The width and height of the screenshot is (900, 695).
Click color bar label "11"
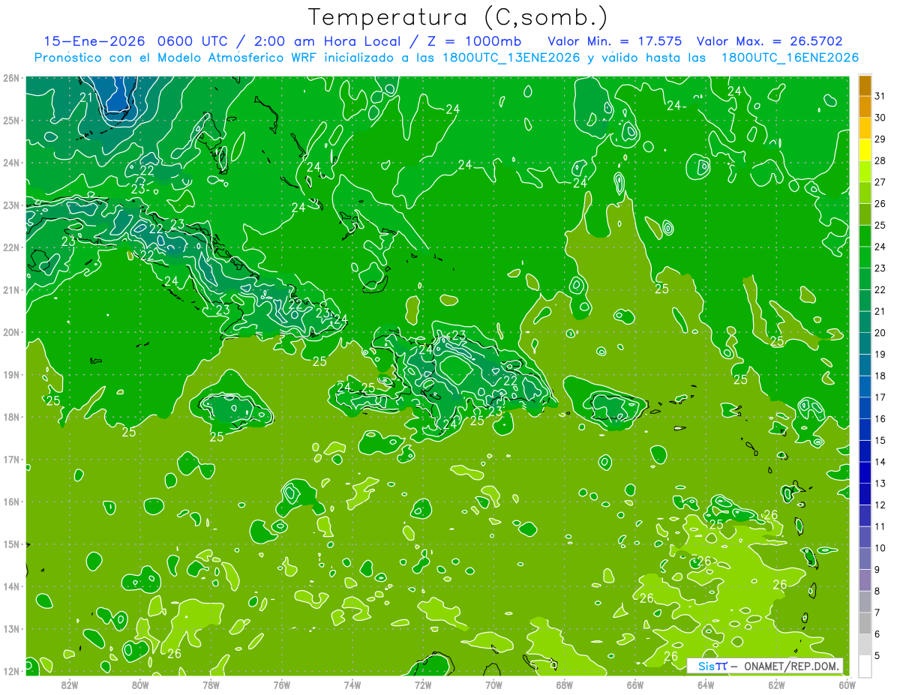[x=880, y=527]
